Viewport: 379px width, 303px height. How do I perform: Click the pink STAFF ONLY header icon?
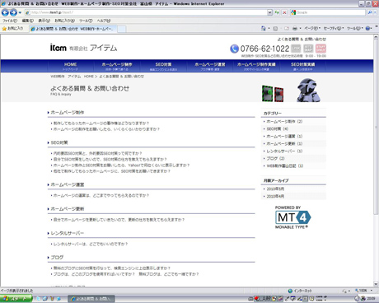coord(321,49)
